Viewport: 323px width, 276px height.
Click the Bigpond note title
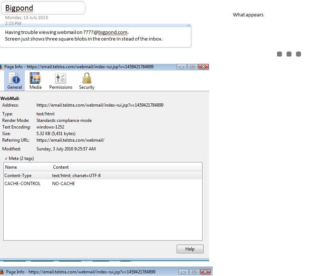tap(19, 8)
